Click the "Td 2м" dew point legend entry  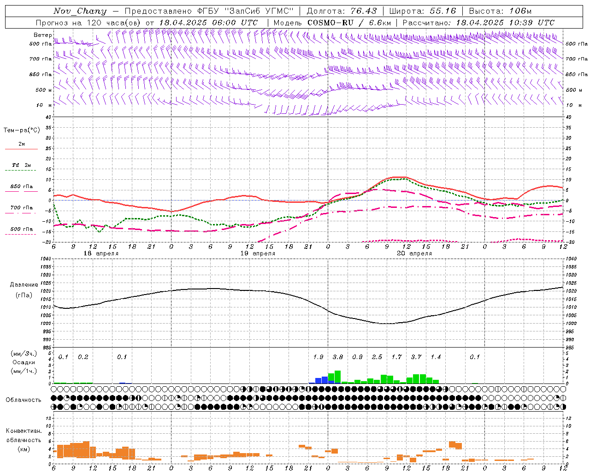pos(22,165)
